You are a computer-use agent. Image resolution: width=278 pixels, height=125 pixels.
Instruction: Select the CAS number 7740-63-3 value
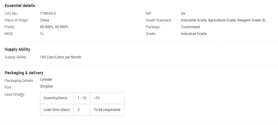point(48,13)
